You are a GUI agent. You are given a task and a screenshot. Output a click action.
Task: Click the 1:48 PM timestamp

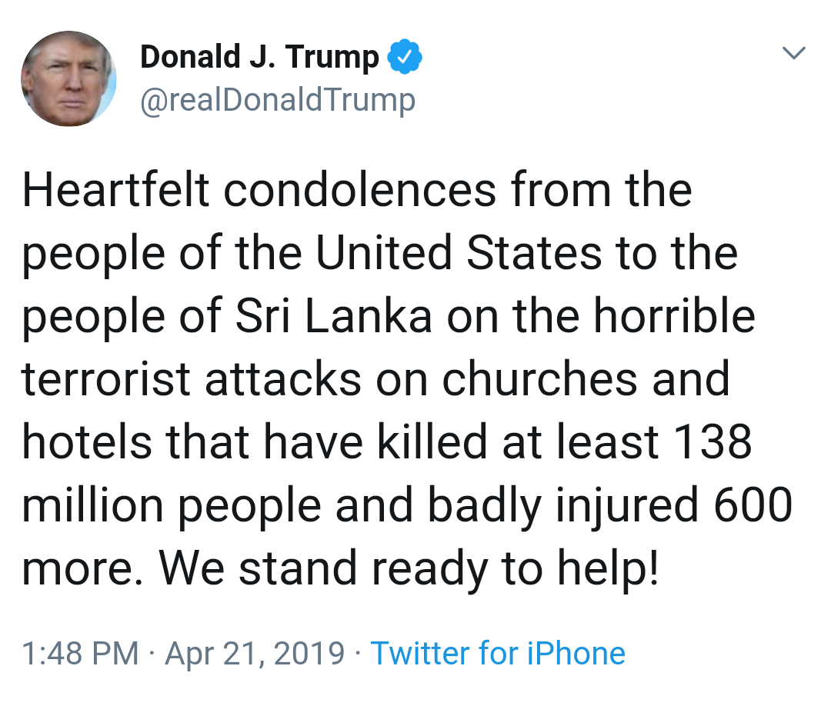(x=80, y=652)
